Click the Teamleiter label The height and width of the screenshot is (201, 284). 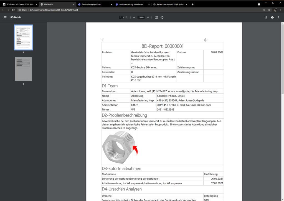[109, 91]
